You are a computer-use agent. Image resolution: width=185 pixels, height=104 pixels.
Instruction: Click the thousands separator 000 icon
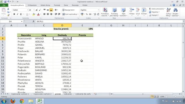pos(90,14)
